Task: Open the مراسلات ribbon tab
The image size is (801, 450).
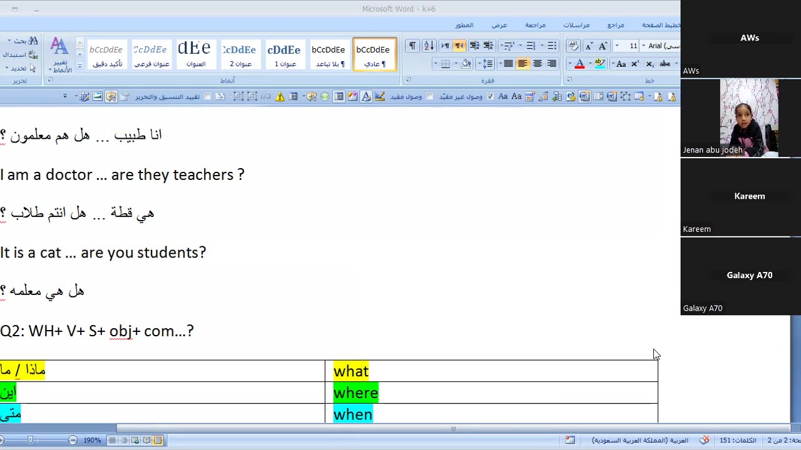Action: (x=576, y=25)
